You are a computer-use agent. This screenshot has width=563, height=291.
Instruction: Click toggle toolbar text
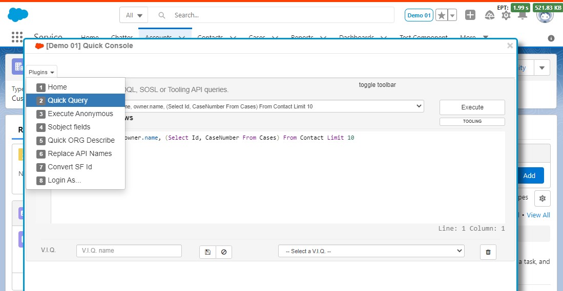(378, 85)
